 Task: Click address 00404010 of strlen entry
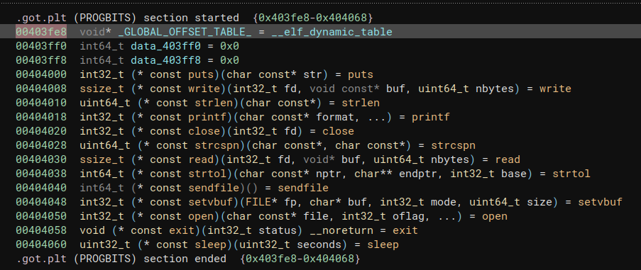pos(41,103)
